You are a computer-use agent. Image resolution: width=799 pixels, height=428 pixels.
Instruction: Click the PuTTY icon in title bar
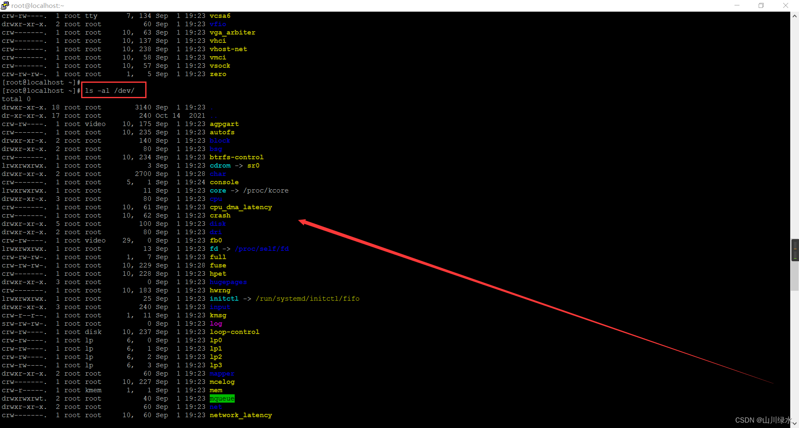tap(5, 5)
